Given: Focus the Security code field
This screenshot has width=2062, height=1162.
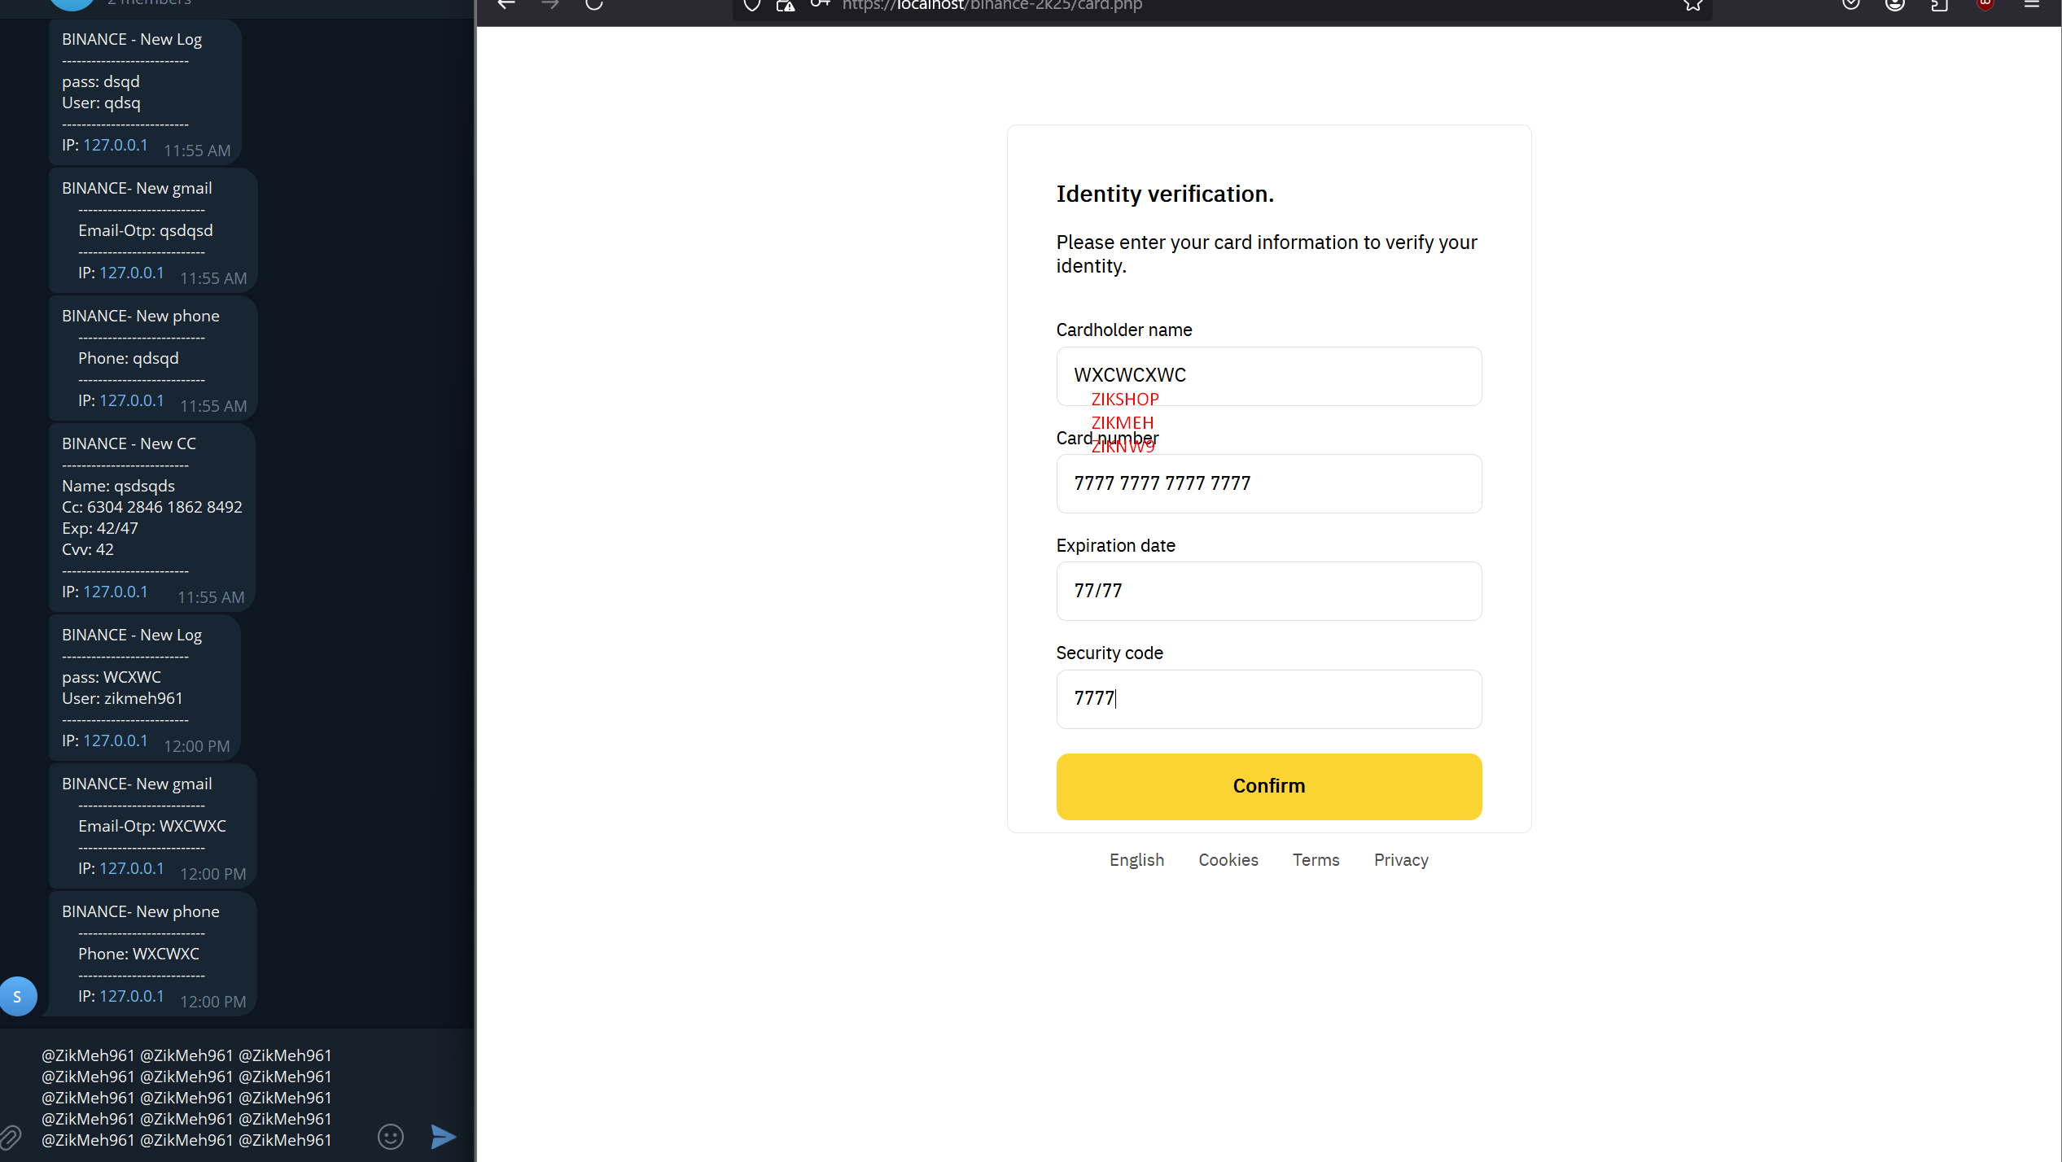Looking at the screenshot, I should point(1268,699).
